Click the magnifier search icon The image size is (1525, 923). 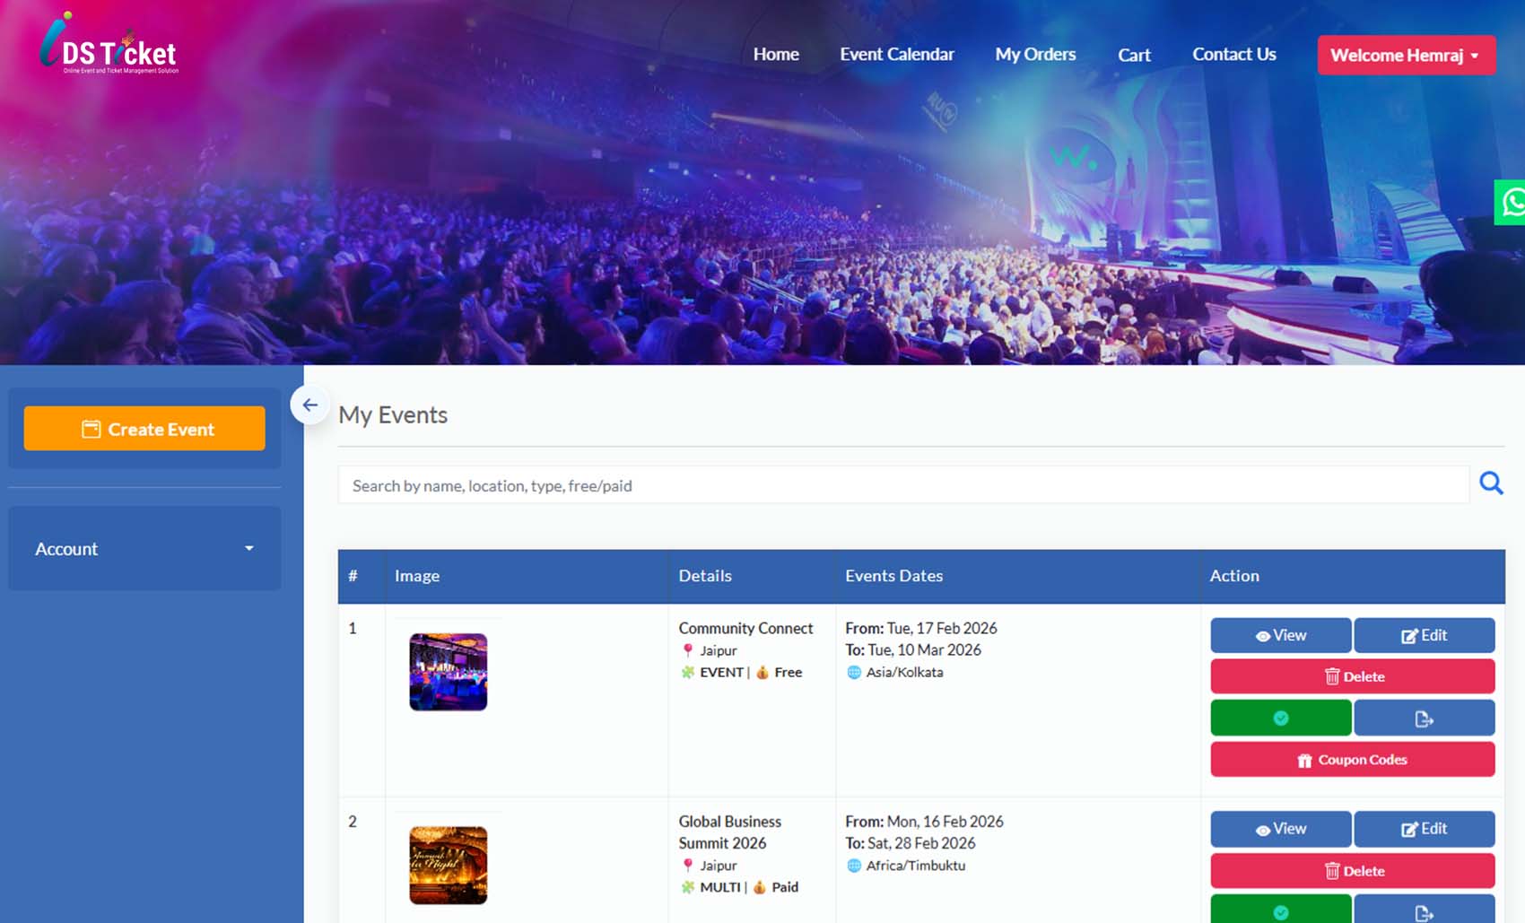(x=1491, y=483)
